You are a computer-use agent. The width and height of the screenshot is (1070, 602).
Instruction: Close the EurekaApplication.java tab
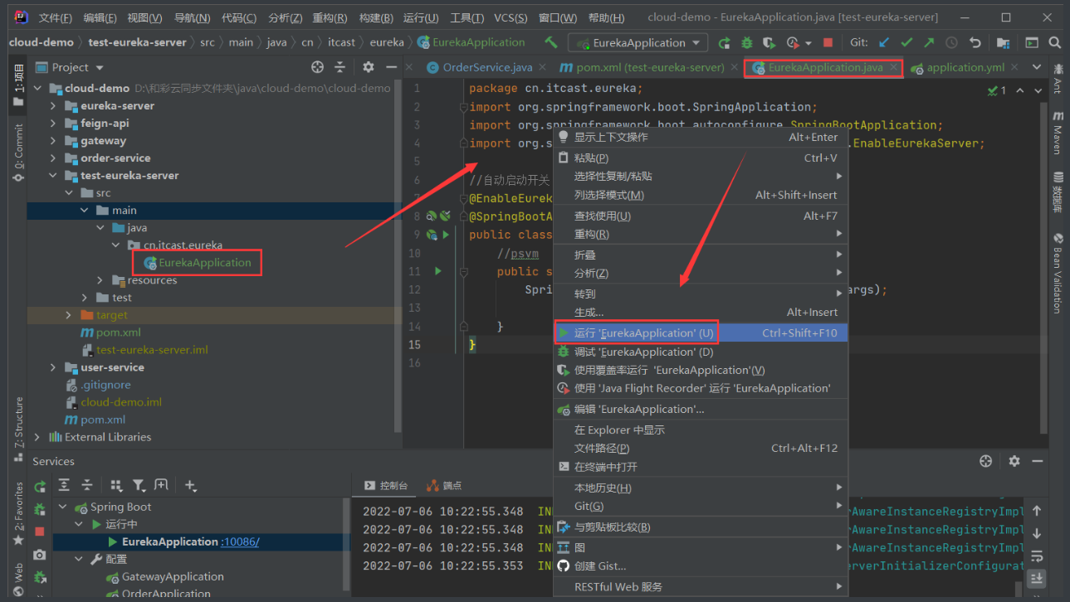point(893,67)
